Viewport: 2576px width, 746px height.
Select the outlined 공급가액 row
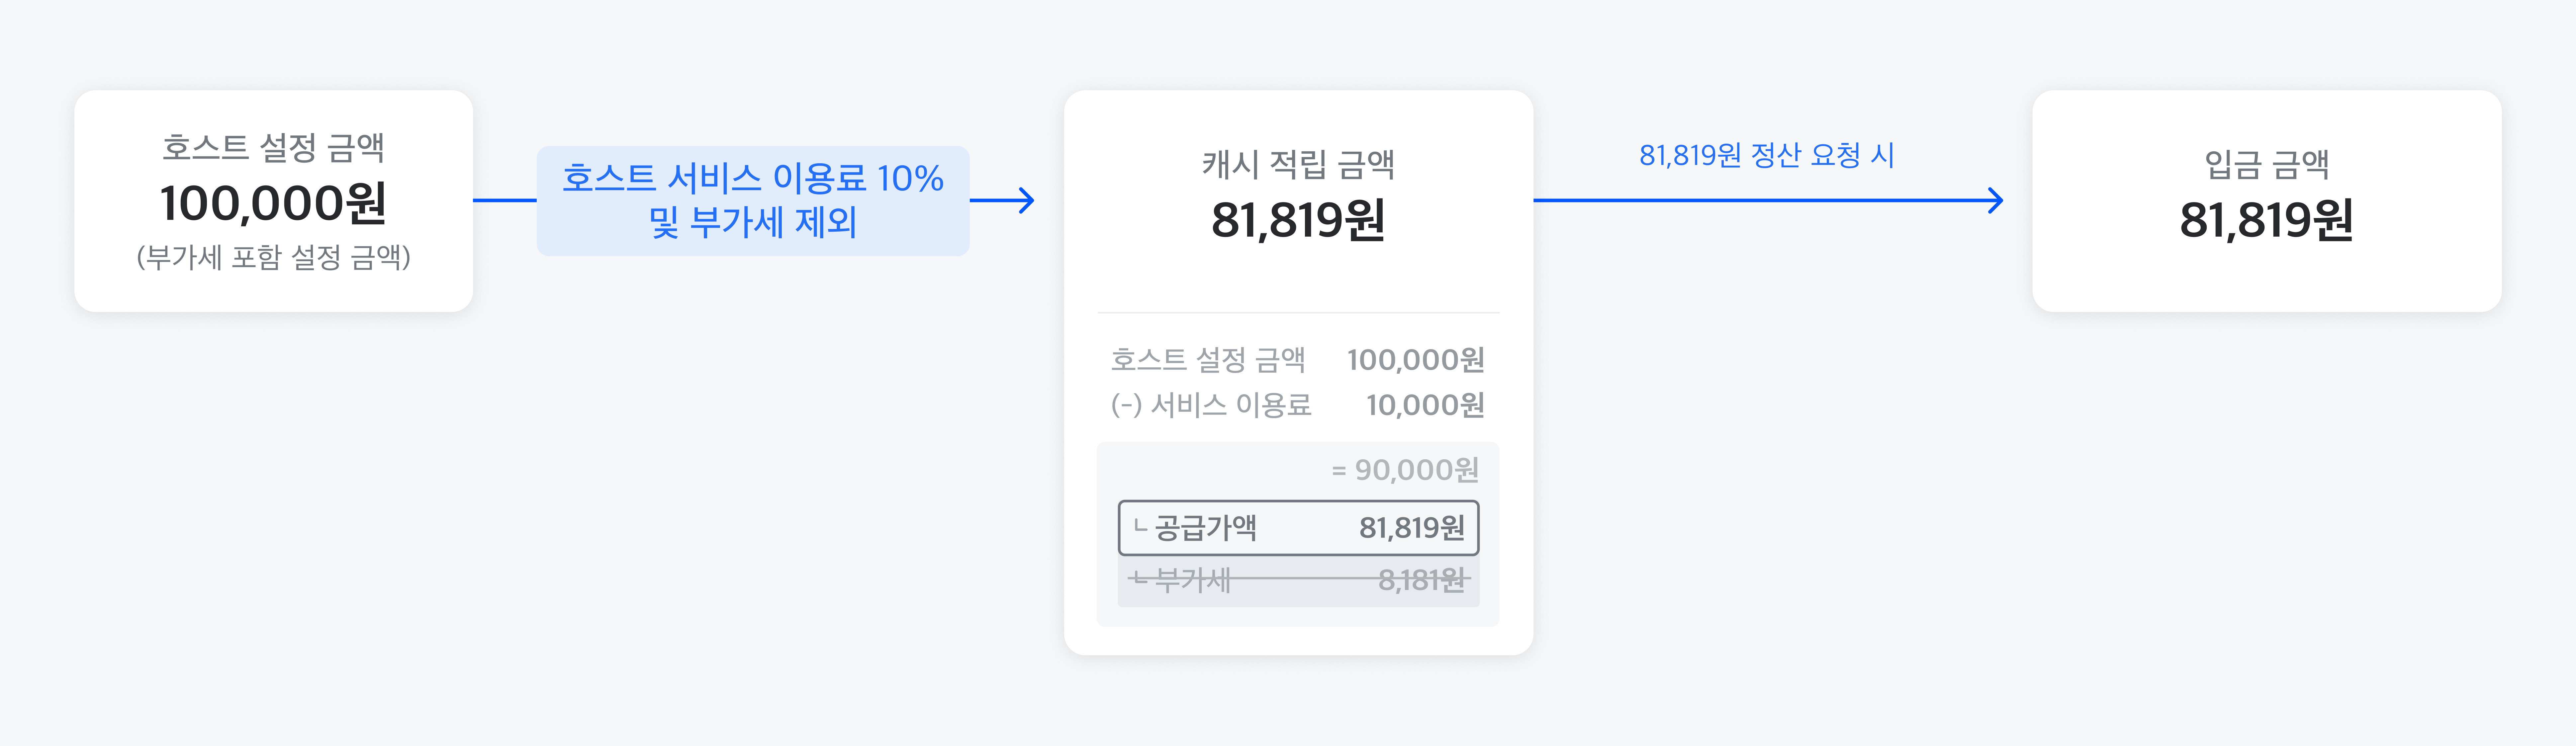[x=1298, y=527]
